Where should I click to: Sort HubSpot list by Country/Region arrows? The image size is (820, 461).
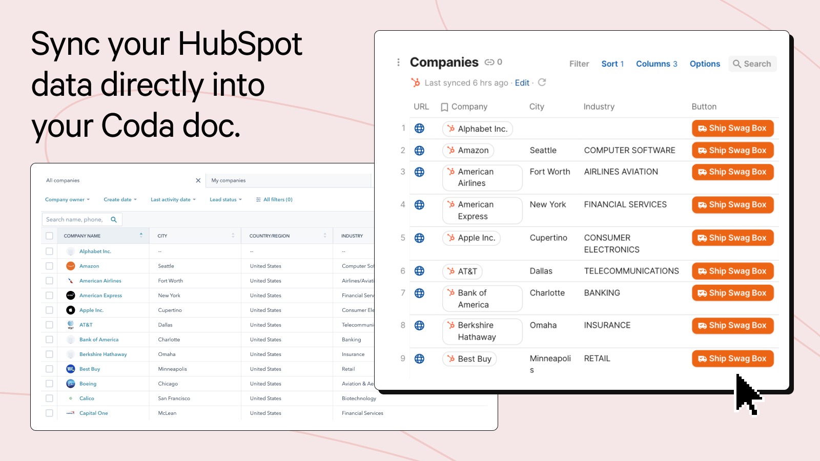tap(325, 236)
